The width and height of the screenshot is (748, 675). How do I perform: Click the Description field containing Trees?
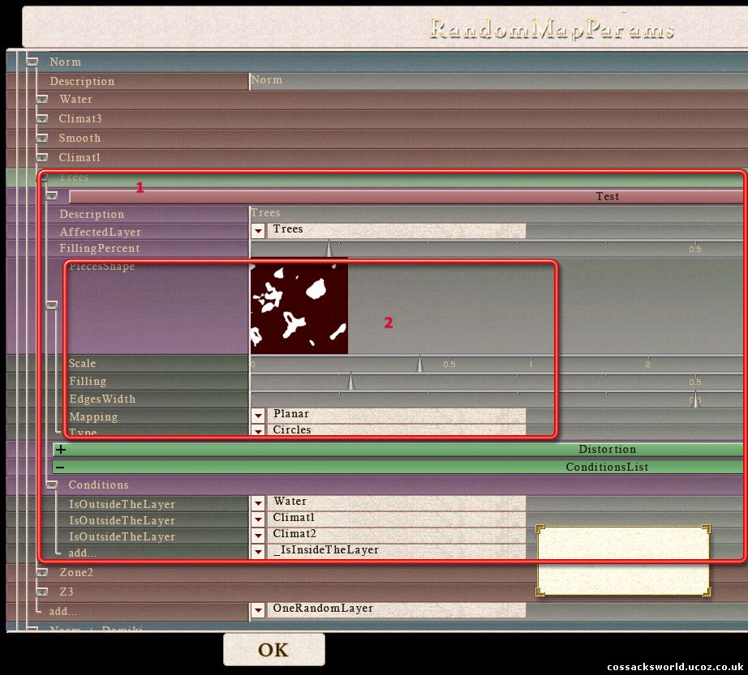(498, 213)
